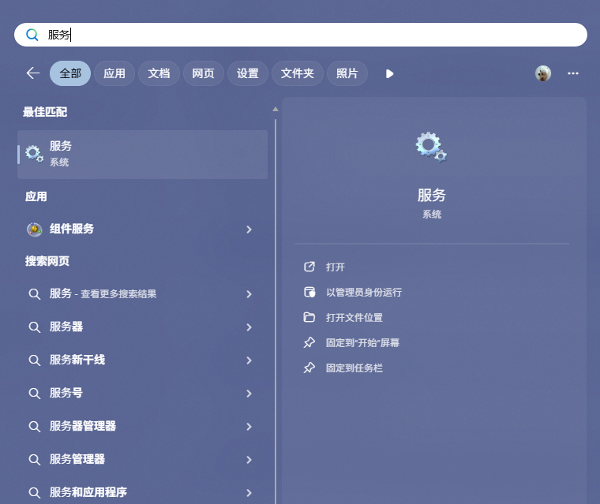Switch to the 设置 filter tab
Image resolution: width=600 pixels, height=504 pixels.
tap(248, 73)
